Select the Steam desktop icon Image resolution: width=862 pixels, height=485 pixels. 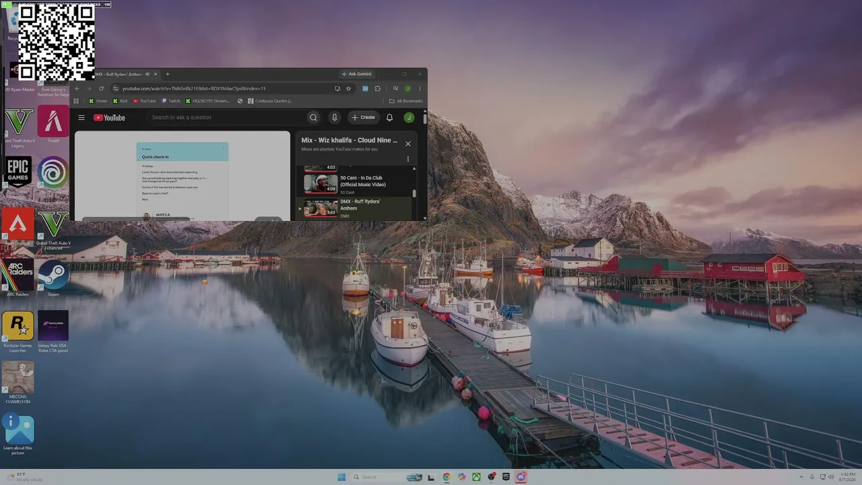coord(53,278)
